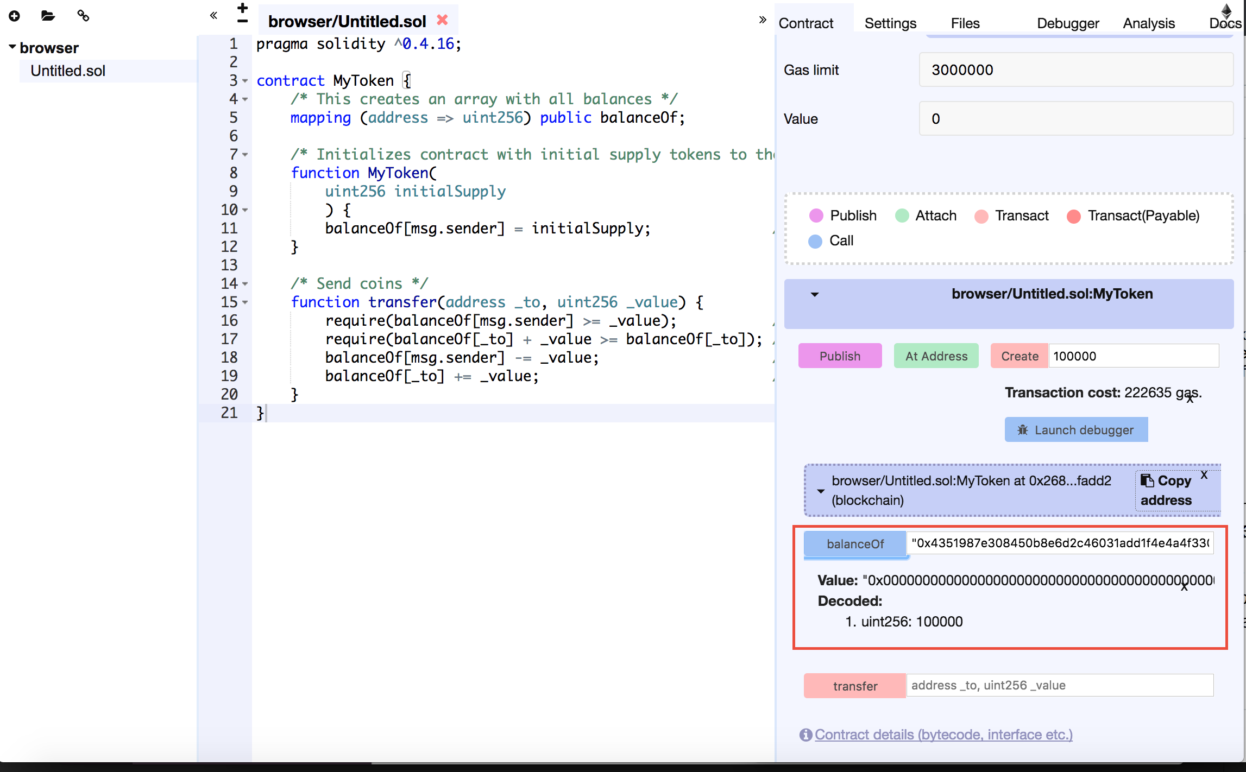1246x772 pixels.
Task: Close the browser/Untitled.sol tab
Action: (x=442, y=20)
